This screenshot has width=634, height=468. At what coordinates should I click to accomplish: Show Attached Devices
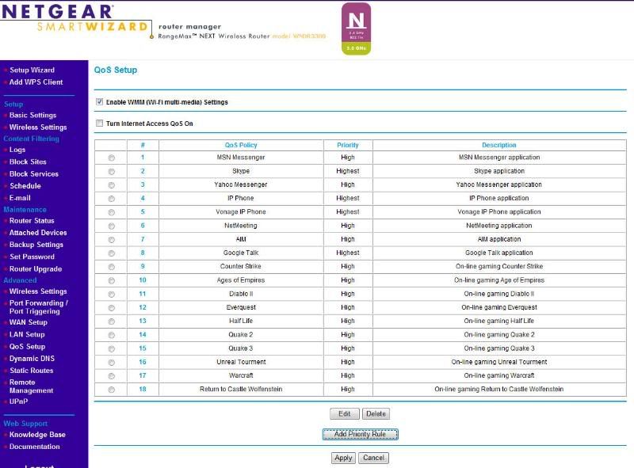point(38,233)
